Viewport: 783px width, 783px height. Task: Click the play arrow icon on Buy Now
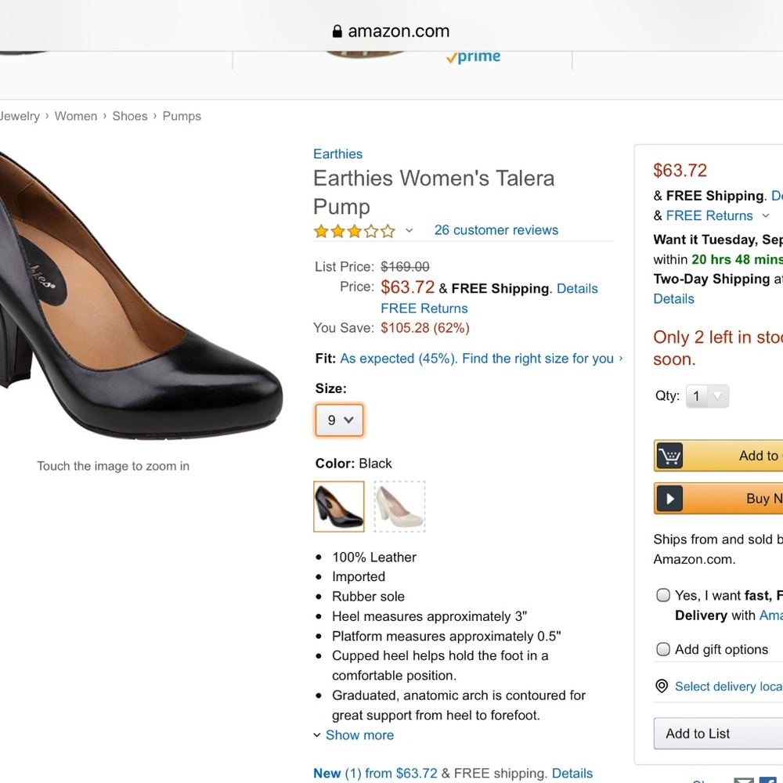tap(669, 499)
